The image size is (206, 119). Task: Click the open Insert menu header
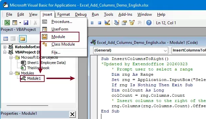47,14
